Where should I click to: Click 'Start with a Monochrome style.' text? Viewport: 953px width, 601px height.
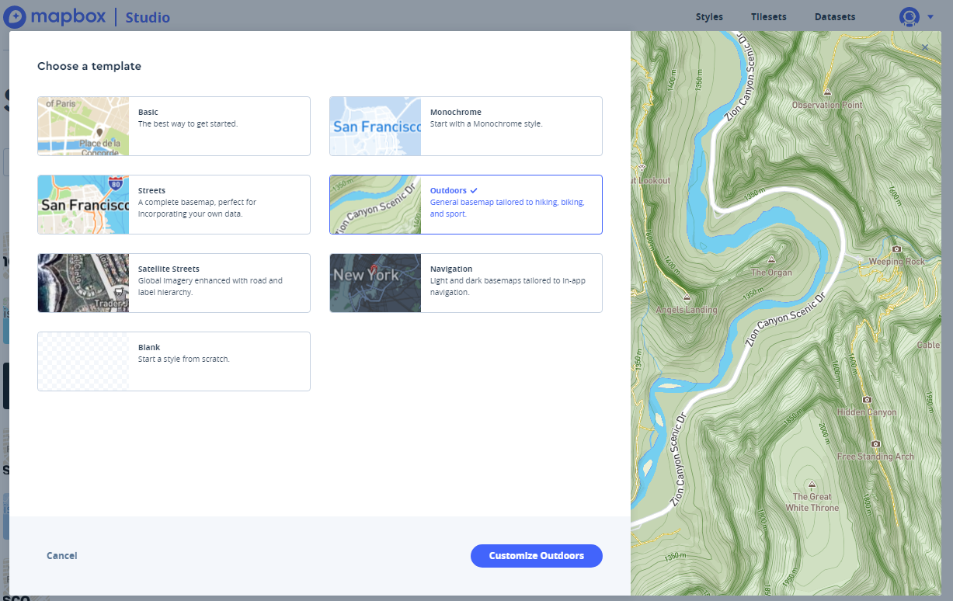(x=486, y=123)
